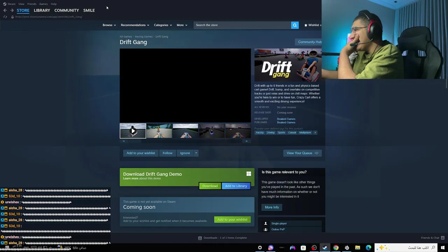Expand the Browse dropdown
The width and height of the screenshot is (448, 252).
[109, 25]
